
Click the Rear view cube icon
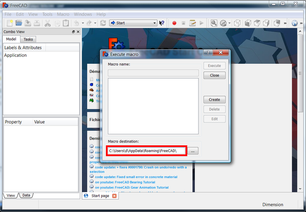(x=277, y=23)
